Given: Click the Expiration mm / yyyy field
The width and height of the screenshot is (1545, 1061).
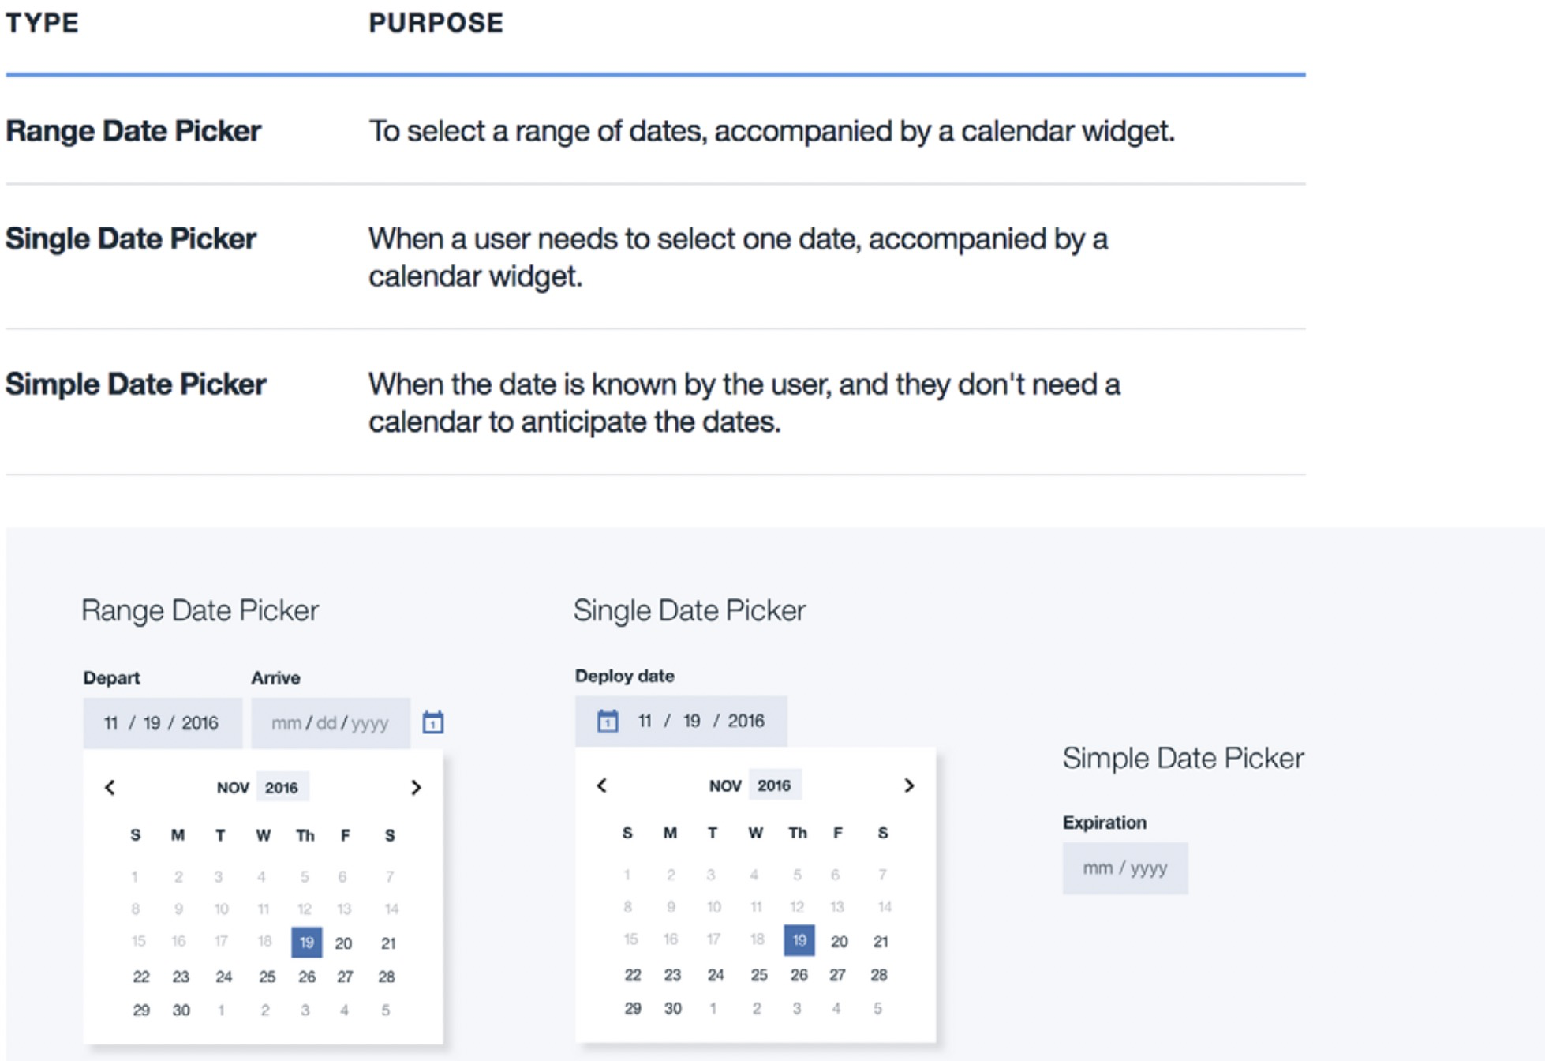Looking at the screenshot, I should pyautogui.click(x=1125, y=868).
